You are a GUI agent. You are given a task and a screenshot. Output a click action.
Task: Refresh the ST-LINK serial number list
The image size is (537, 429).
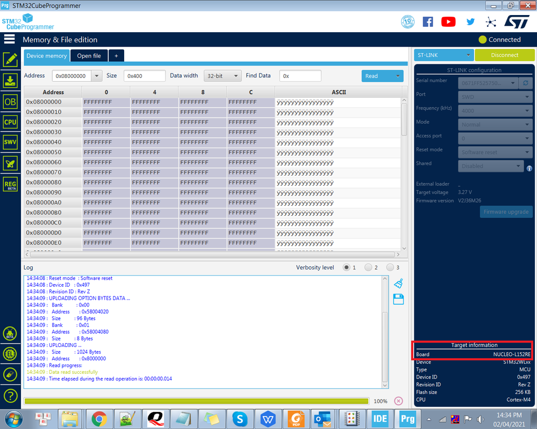(525, 83)
